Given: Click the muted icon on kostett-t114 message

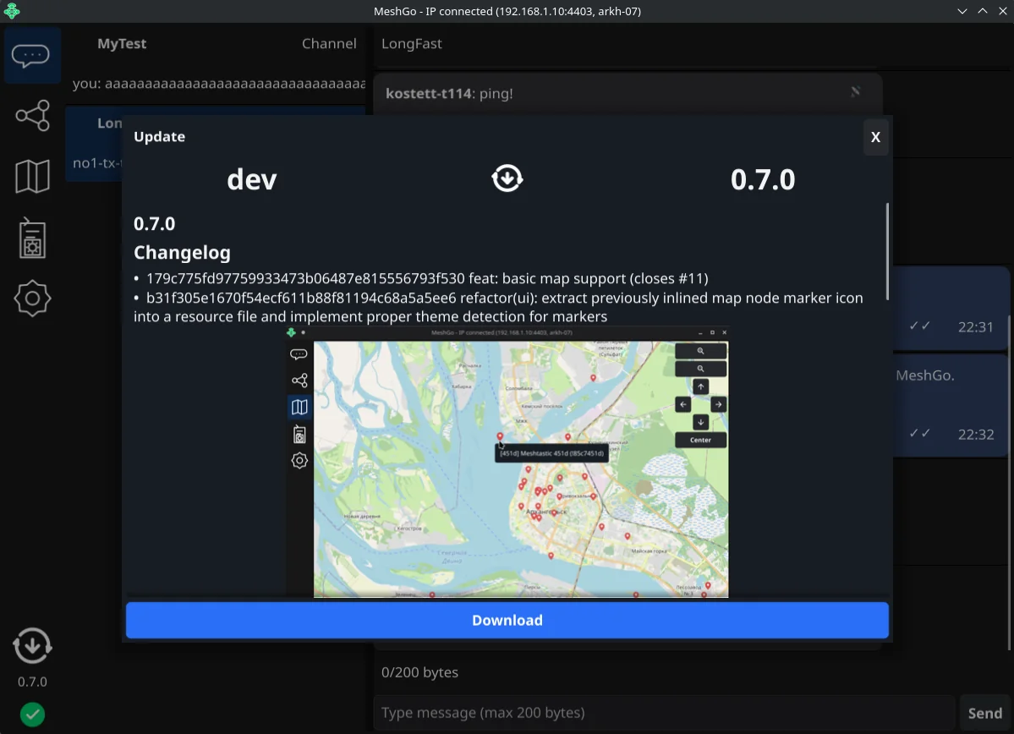Looking at the screenshot, I should (x=856, y=92).
